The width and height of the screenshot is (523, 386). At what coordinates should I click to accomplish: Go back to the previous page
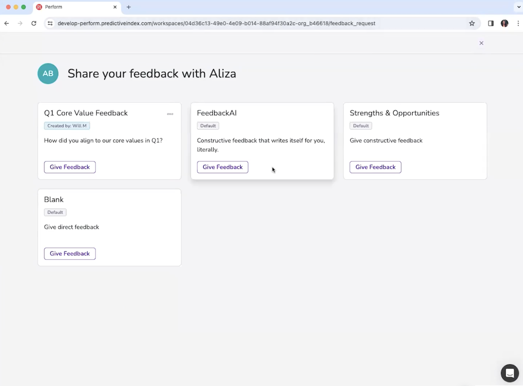point(7,23)
